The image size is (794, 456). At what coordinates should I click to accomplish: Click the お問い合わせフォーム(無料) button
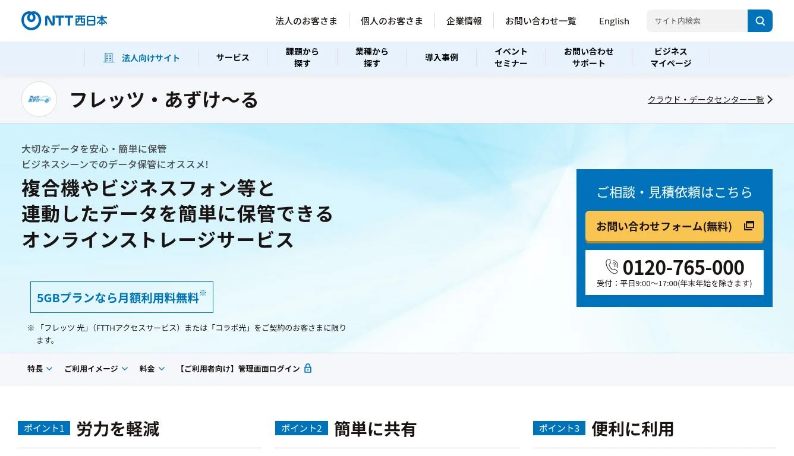point(675,226)
